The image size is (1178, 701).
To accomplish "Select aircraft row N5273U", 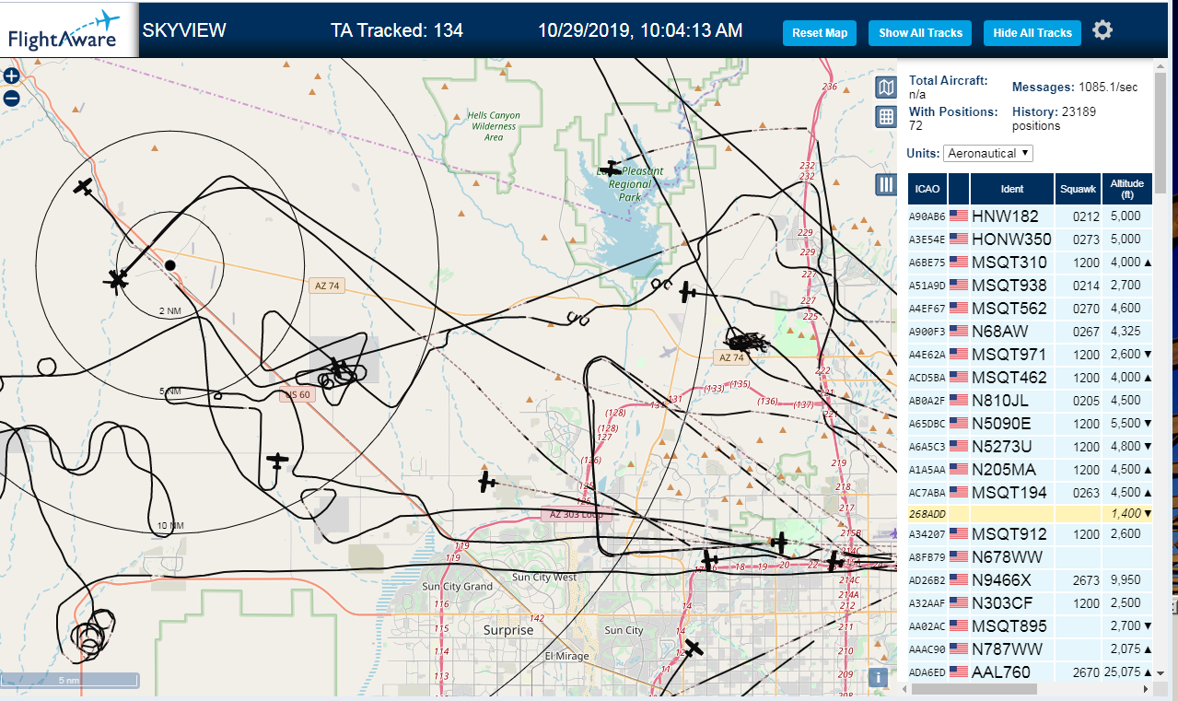I will click(x=1031, y=447).
